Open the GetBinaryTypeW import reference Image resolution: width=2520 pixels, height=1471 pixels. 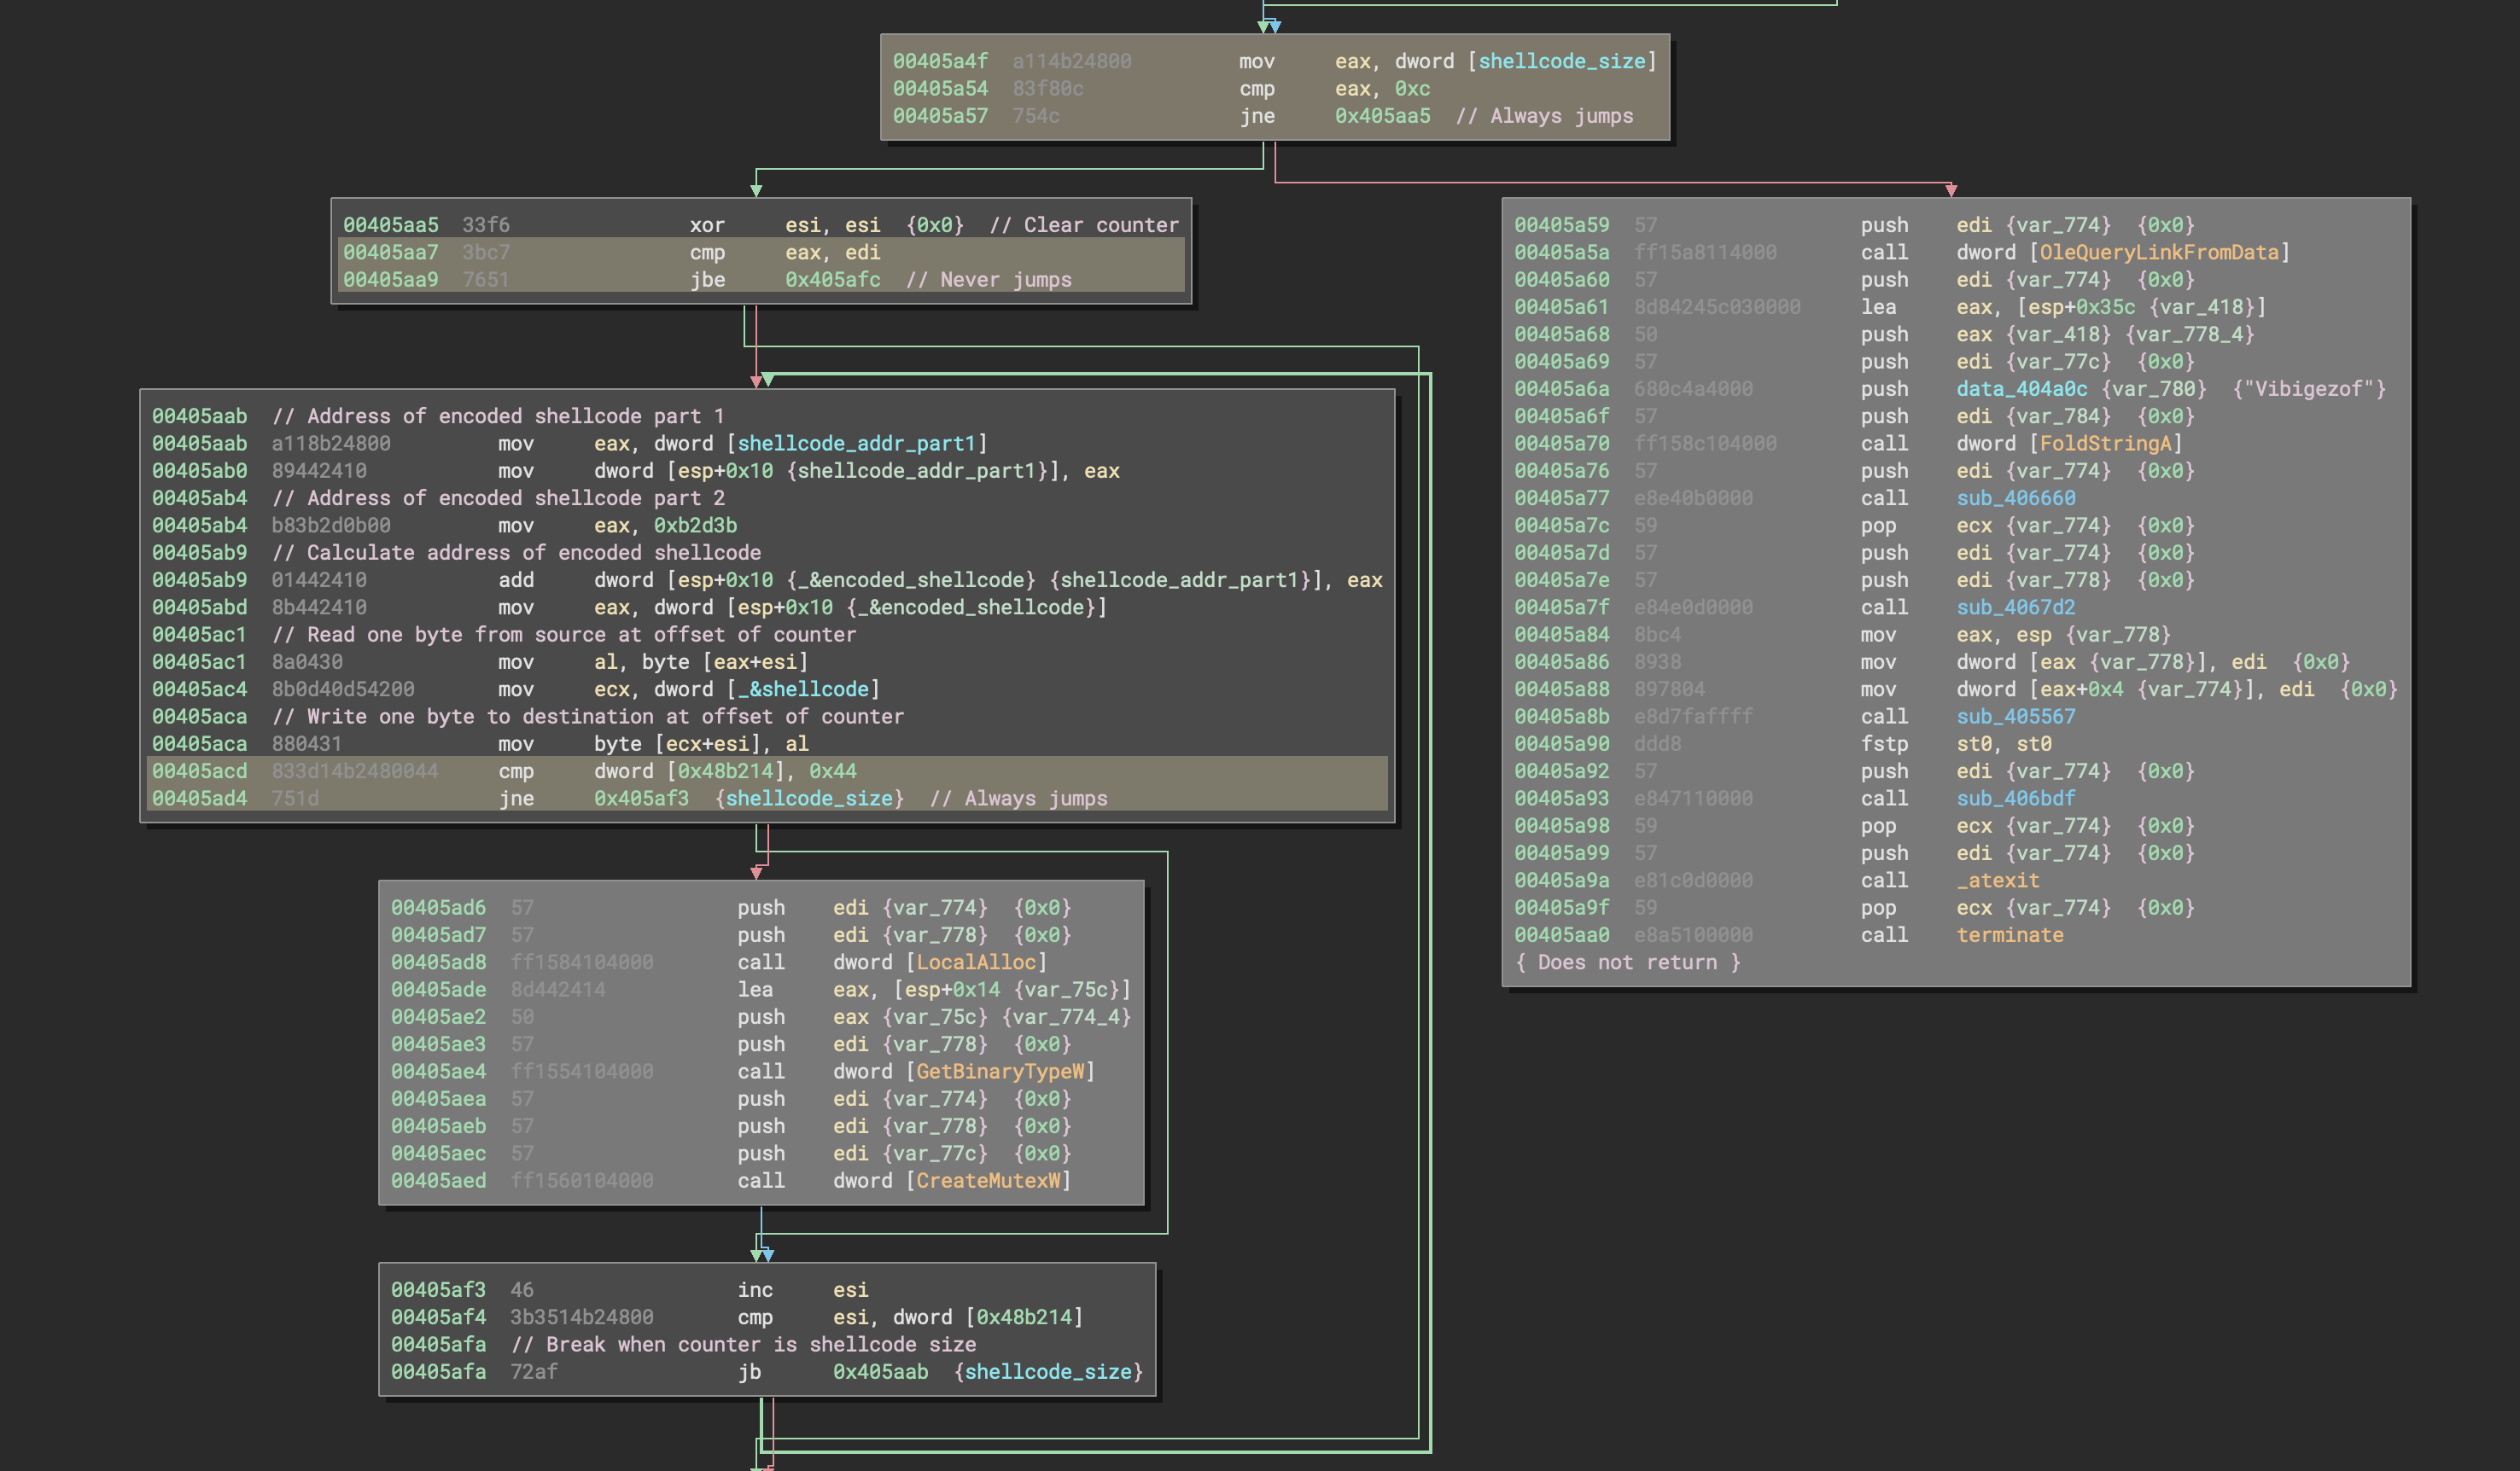(1000, 1072)
